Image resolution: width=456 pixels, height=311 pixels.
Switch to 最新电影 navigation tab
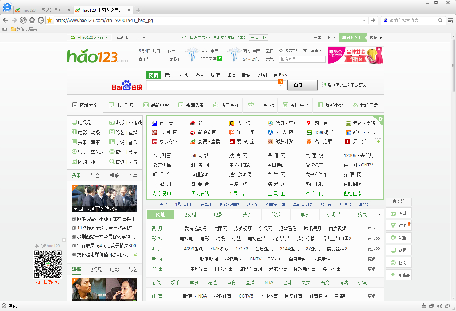point(156,105)
